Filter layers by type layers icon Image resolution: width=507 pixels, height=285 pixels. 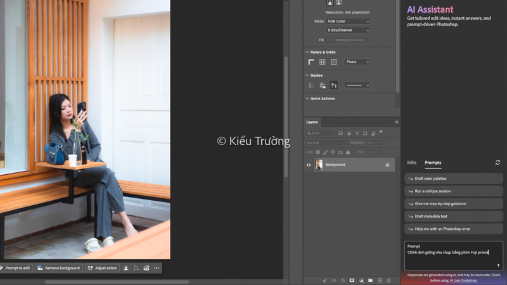tap(357, 133)
